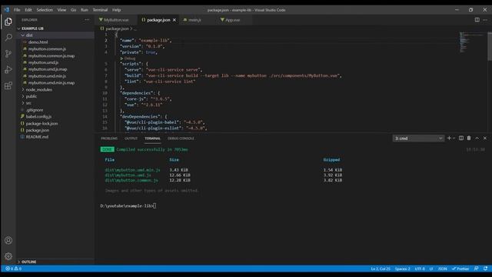Screen dimensions: 492x277
Task: Open mybutton.umd.min.js file
Action: [47, 76]
